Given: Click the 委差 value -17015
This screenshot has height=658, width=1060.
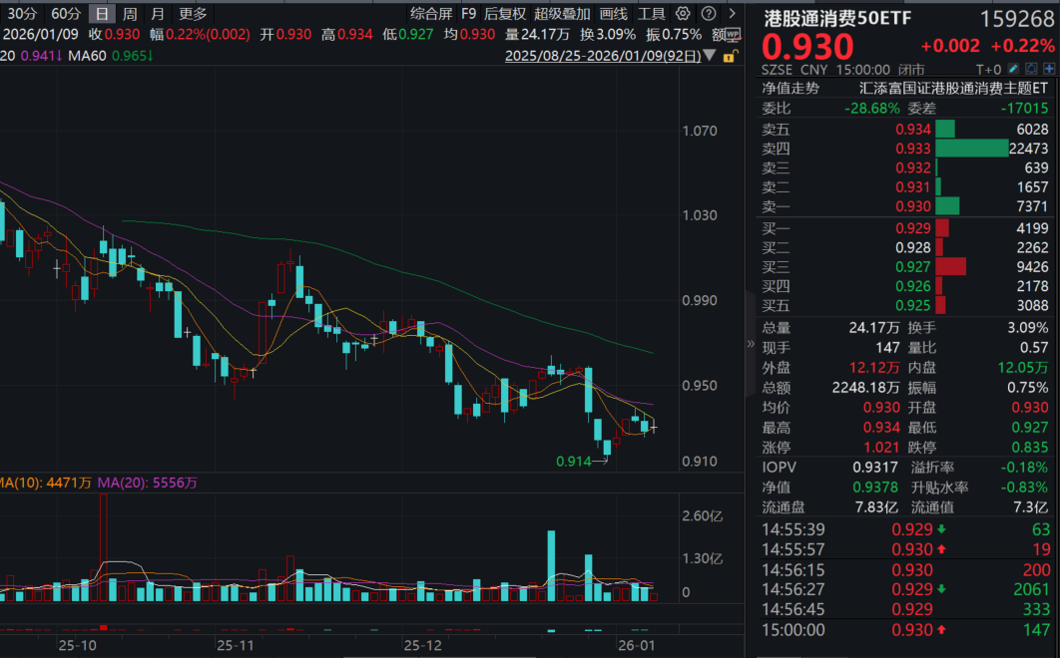Looking at the screenshot, I should pyautogui.click(x=1024, y=108).
